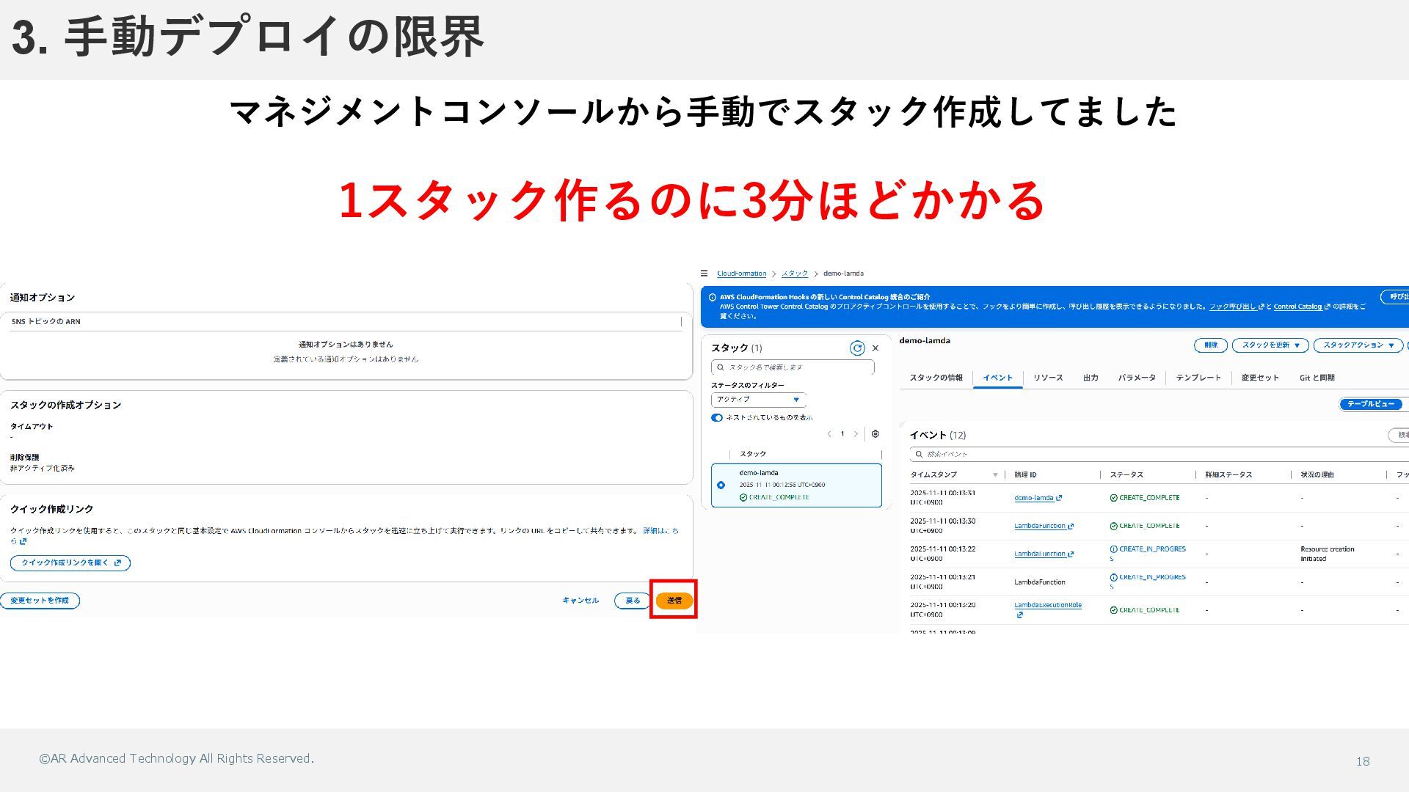Open the hamburger navigation menu
Screen dimensions: 1409x792
tap(704, 274)
